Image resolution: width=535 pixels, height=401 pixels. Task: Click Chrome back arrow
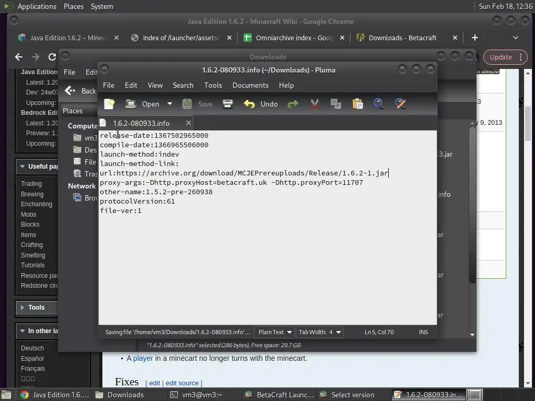(x=19, y=57)
